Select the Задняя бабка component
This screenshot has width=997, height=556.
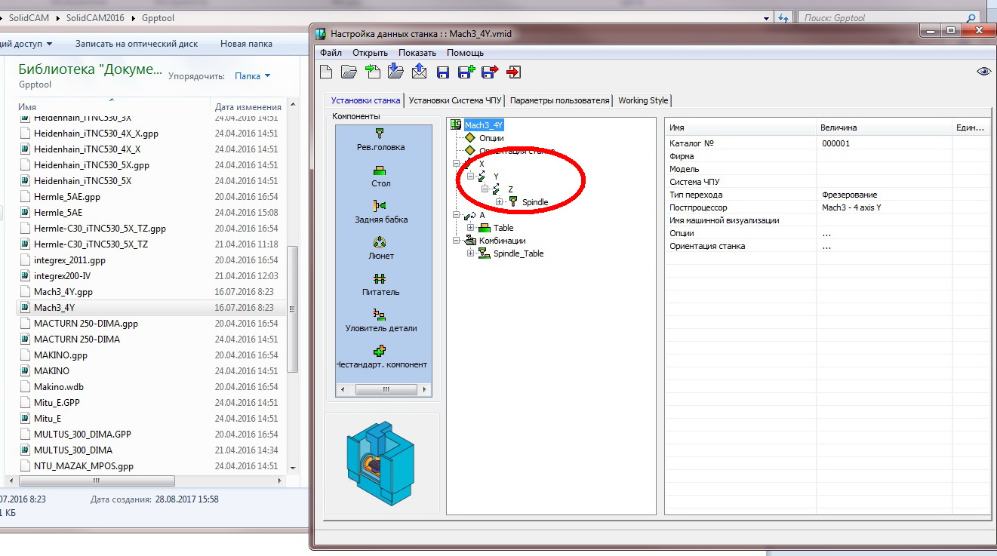381,213
